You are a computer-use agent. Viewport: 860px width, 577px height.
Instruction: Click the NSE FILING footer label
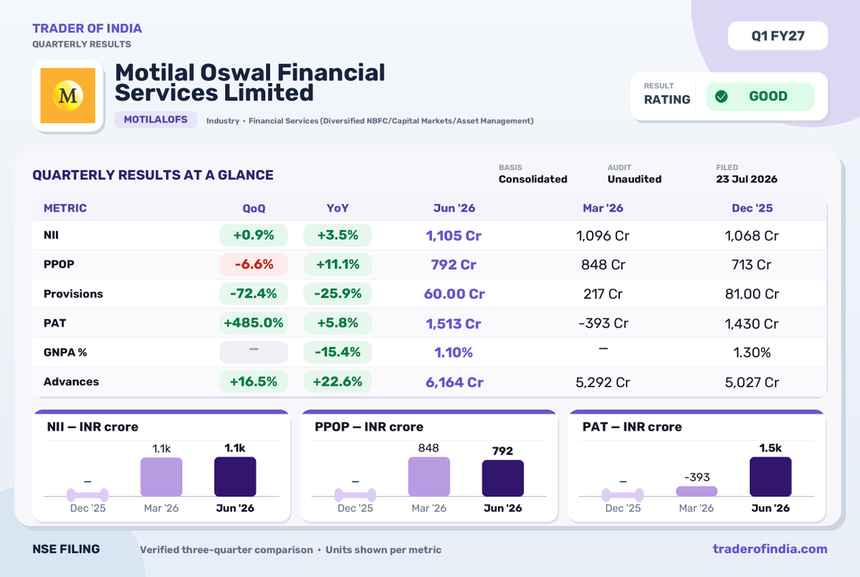point(66,549)
